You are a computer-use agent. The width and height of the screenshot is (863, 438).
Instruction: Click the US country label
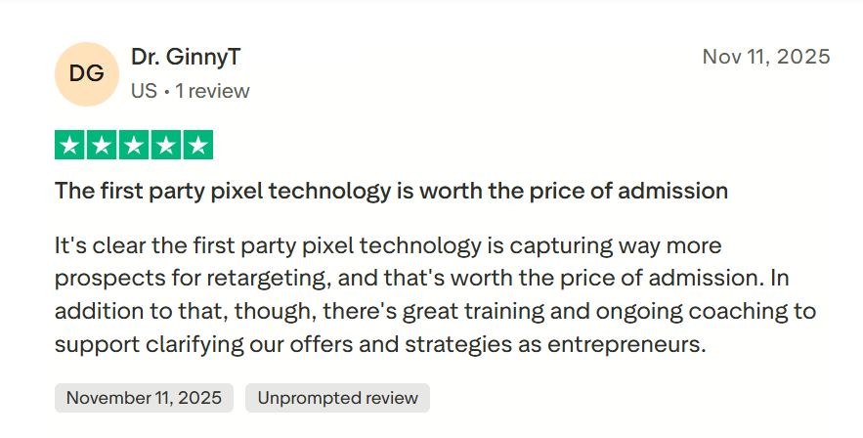(x=144, y=91)
